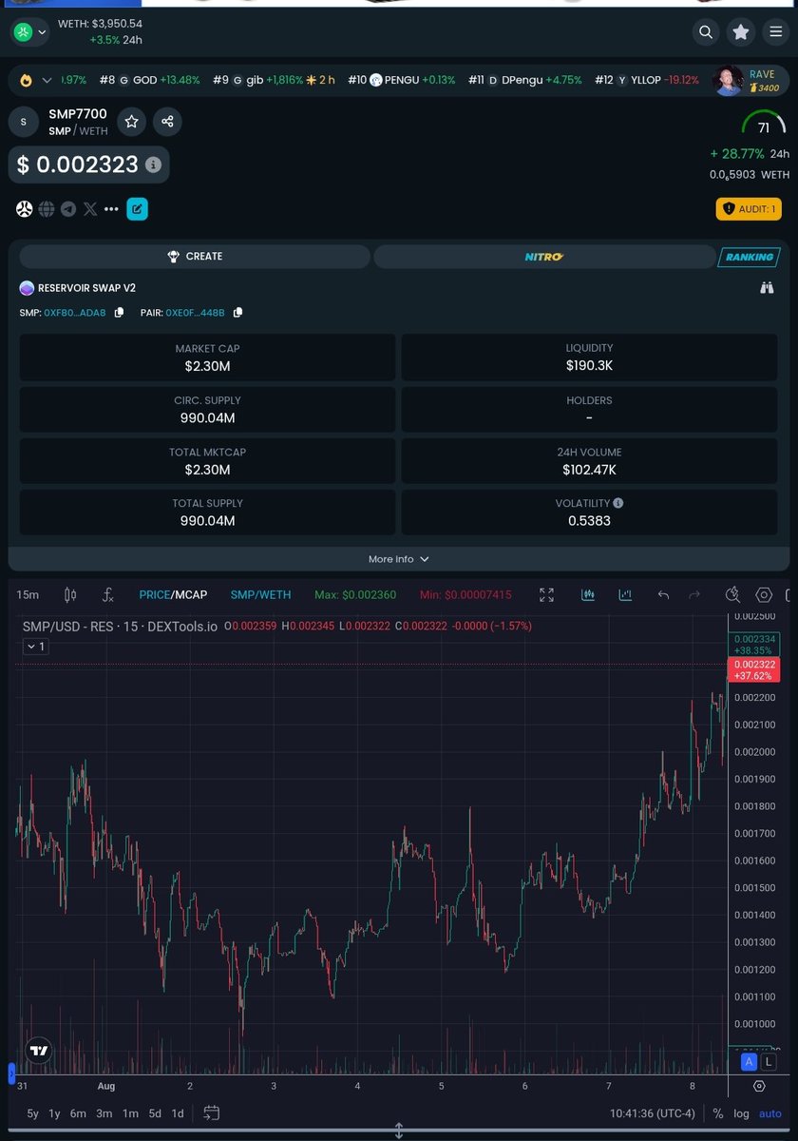Open the go-to-date calendar icon
This screenshot has height=1141, width=798.
click(x=212, y=1112)
